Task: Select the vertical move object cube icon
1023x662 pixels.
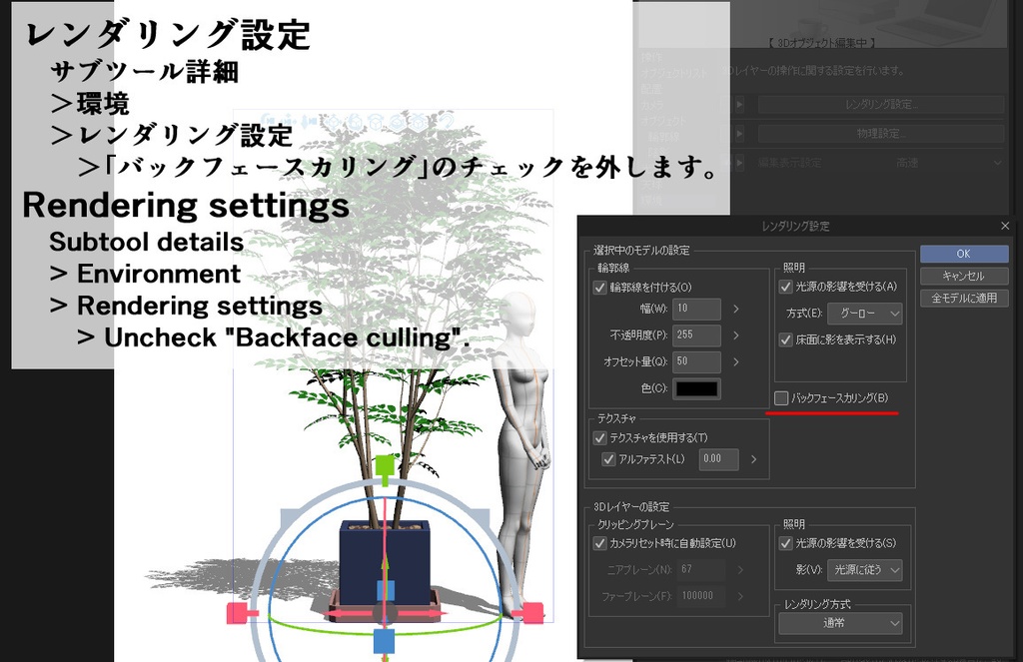Action: 377,121
